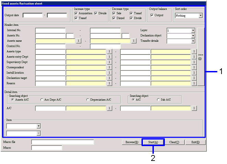The width and height of the screenshot is (227, 164).
Task: Click the Control No. to field
Action: [105, 46]
